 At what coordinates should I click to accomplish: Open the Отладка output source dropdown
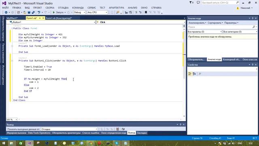click(x=69, y=129)
